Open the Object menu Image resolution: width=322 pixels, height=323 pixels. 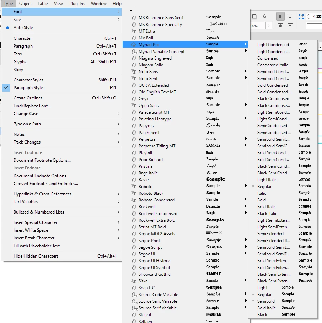tap(25, 4)
